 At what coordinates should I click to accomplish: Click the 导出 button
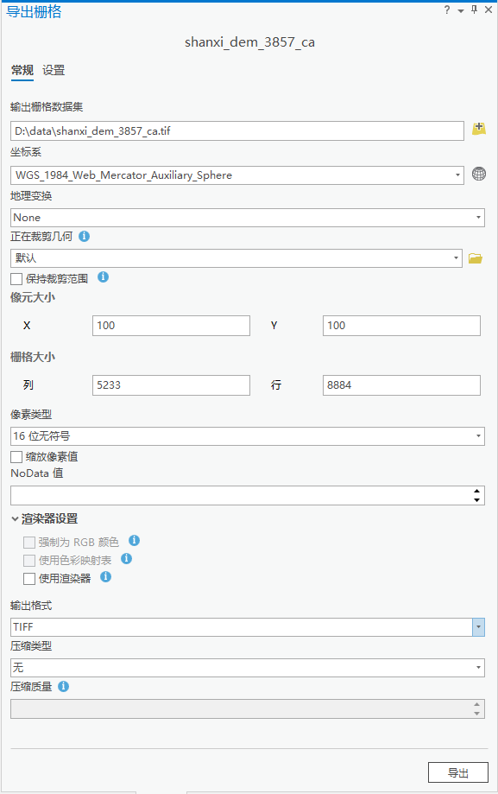click(458, 772)
